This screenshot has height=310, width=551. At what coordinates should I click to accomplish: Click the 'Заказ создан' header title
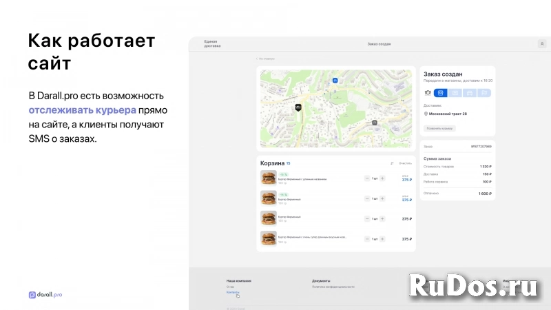pyautogui.click(x=380, y=44)
